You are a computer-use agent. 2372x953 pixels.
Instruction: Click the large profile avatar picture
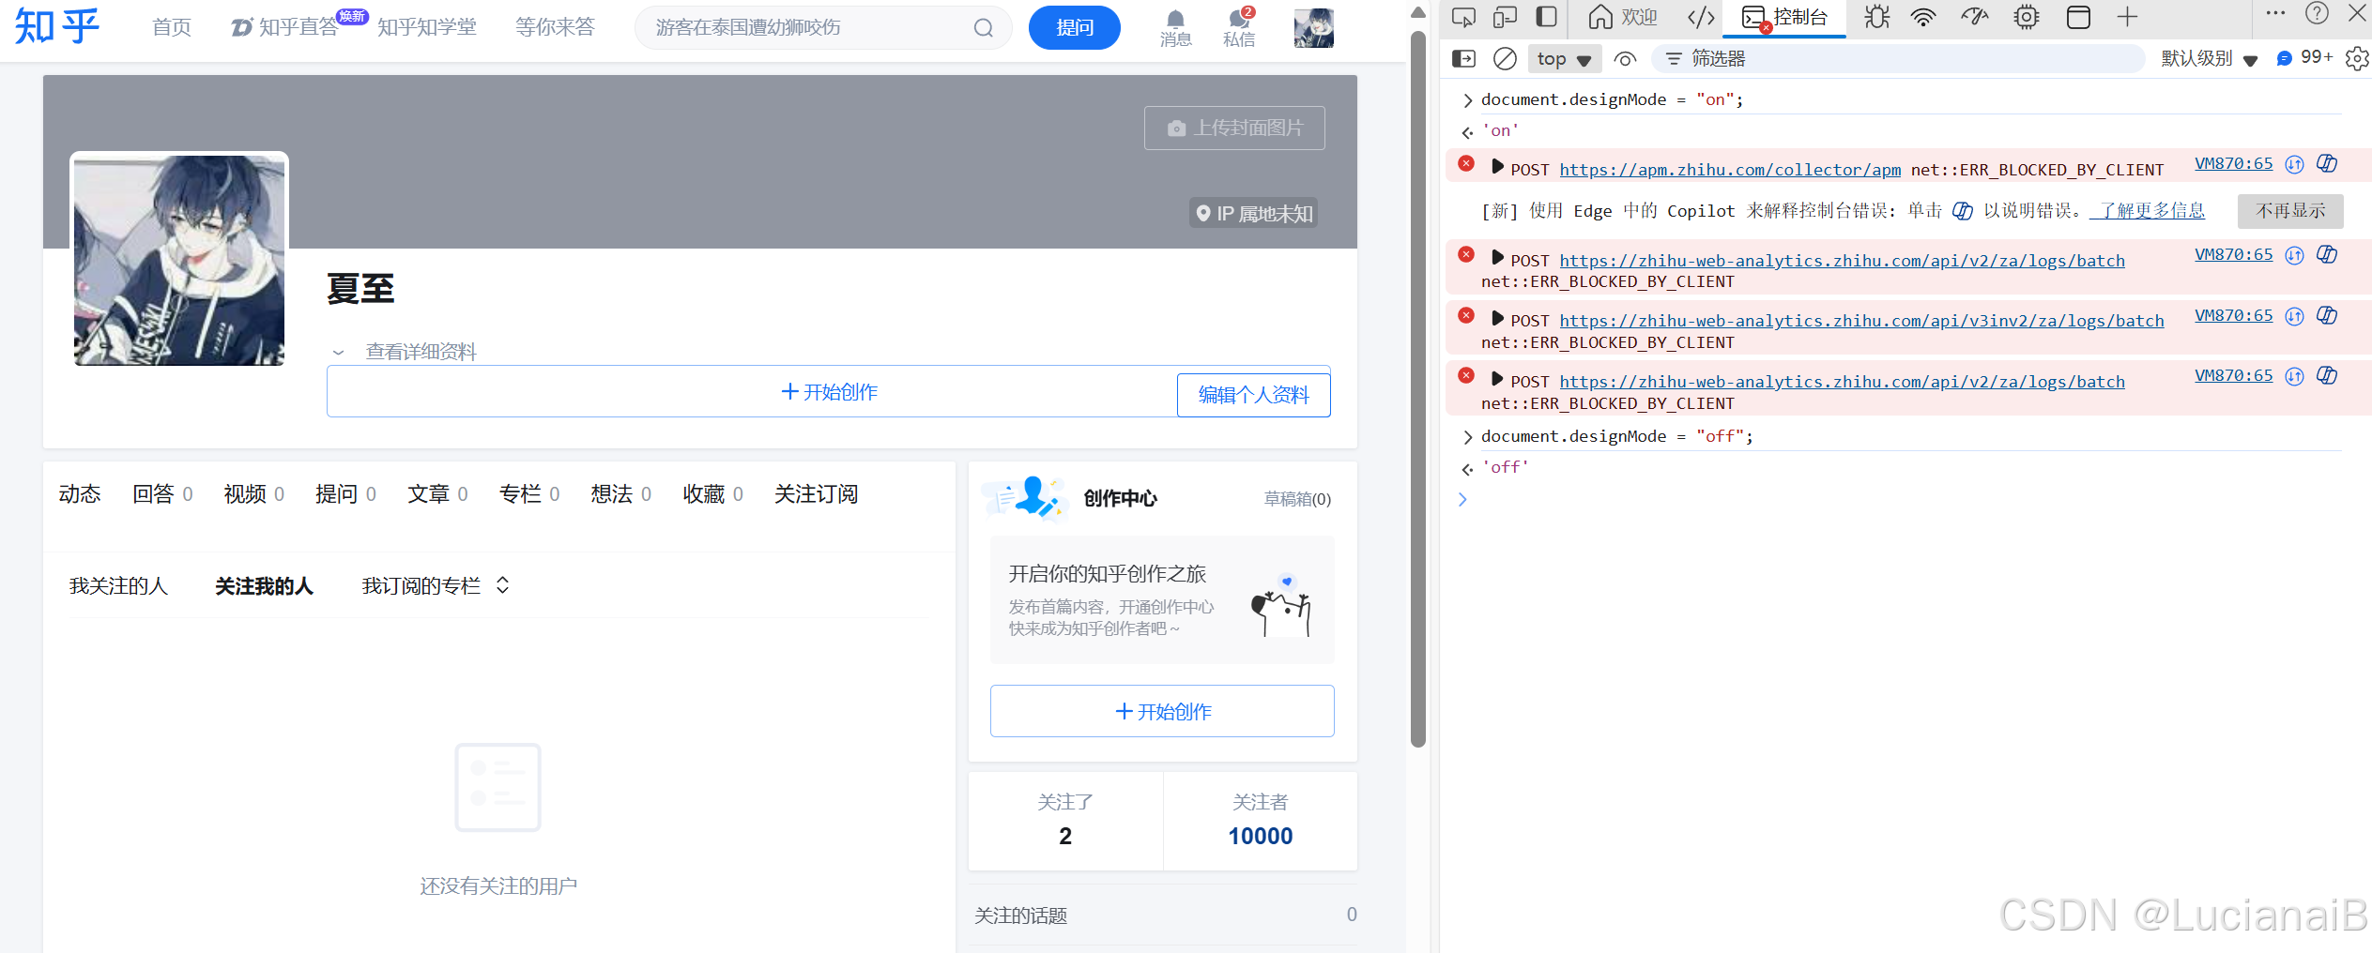179,260
